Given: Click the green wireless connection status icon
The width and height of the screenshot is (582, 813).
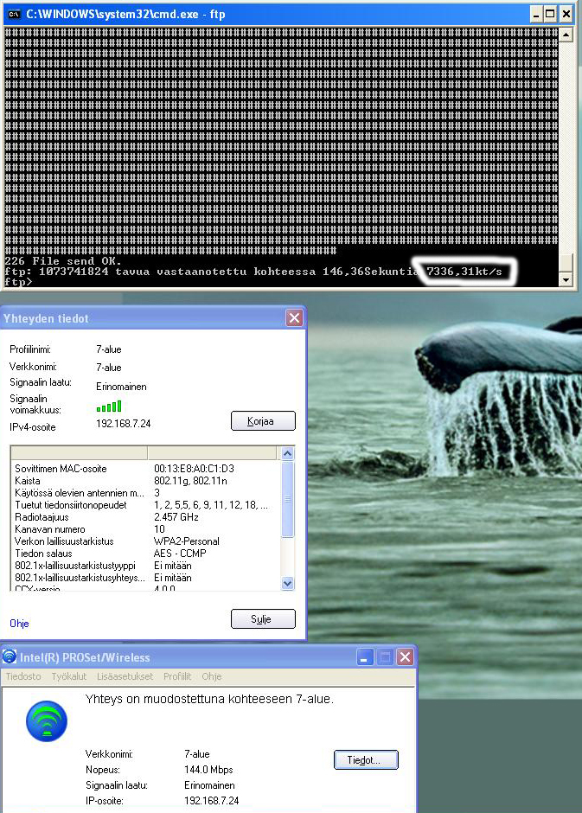Looking at the screenshot, I should click(x=46, y=720).
